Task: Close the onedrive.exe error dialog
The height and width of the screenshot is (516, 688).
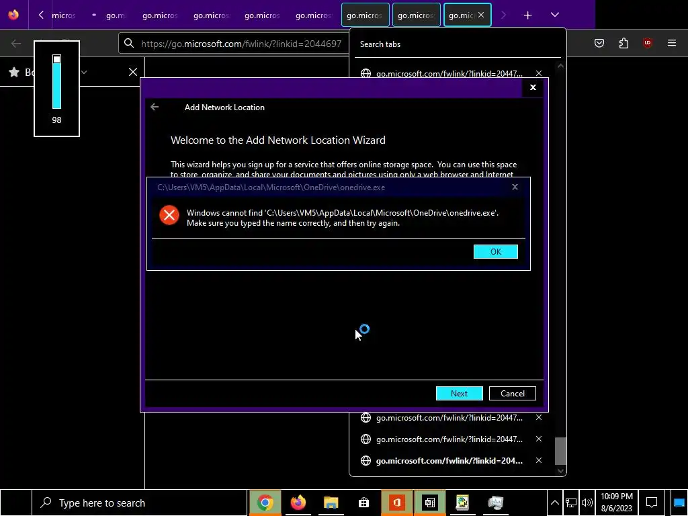Action: 515,187
